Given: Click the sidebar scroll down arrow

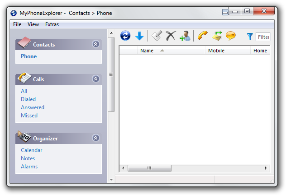Looking at the screenshot, I should tap(111, 180).
